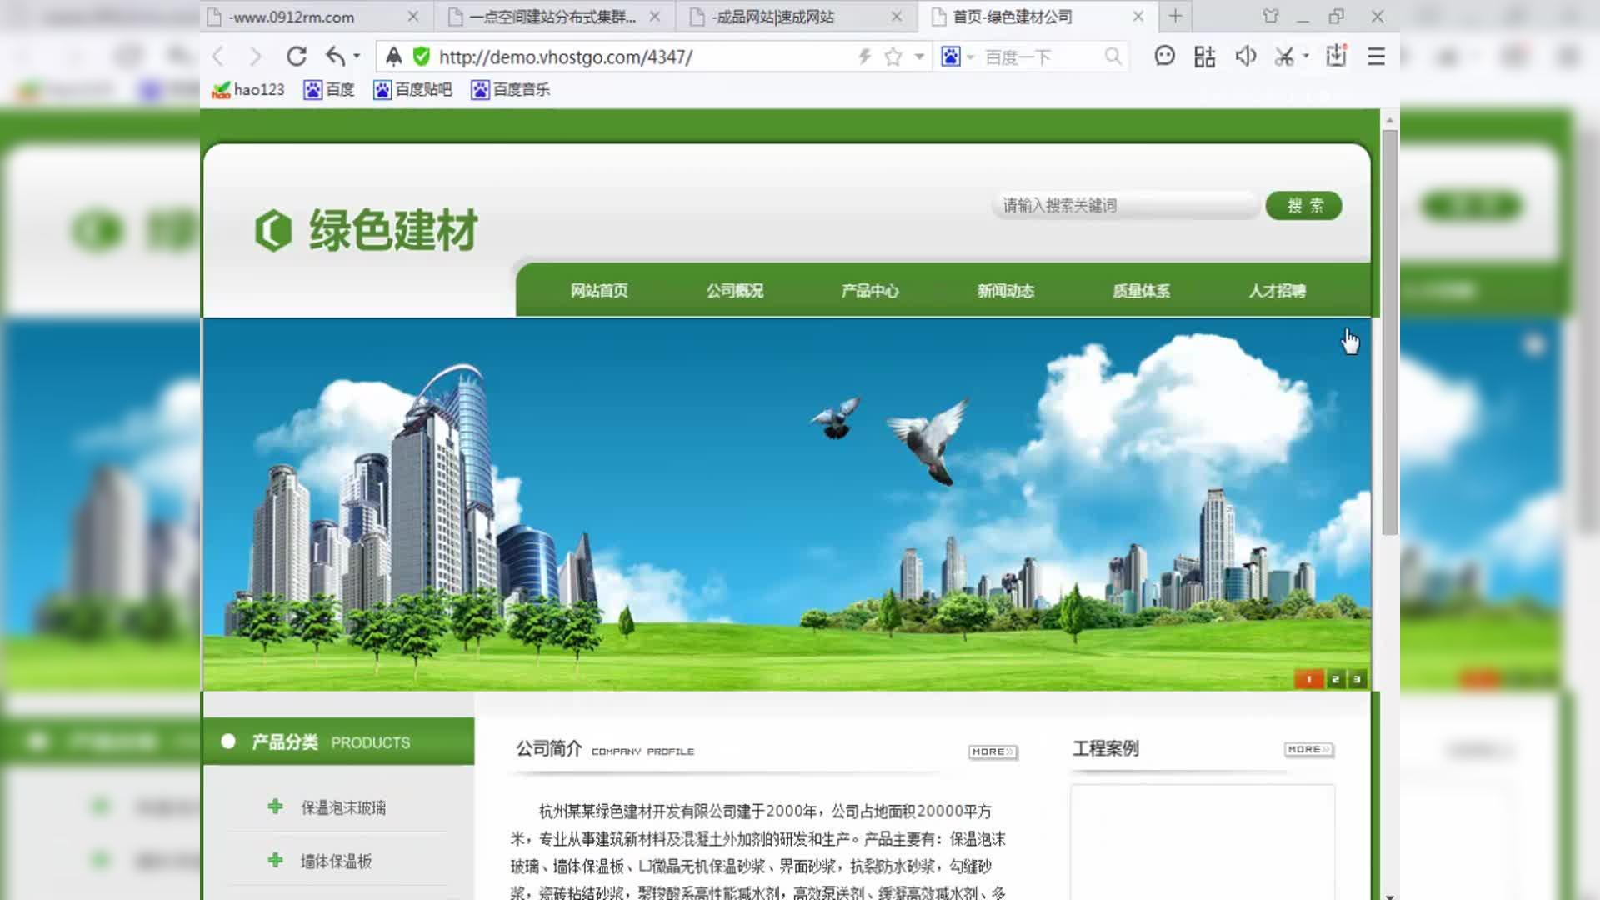This screenshot has height=900, width=1600.
Task: Click MORE link beside 公司简介
Action: click(x=992, y=752)
